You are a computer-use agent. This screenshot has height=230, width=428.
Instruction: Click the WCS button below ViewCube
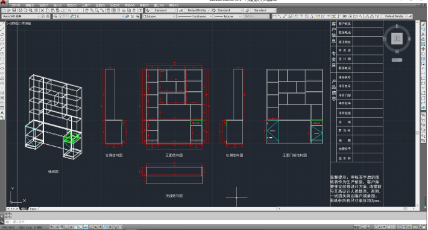[x=397, y=60]
